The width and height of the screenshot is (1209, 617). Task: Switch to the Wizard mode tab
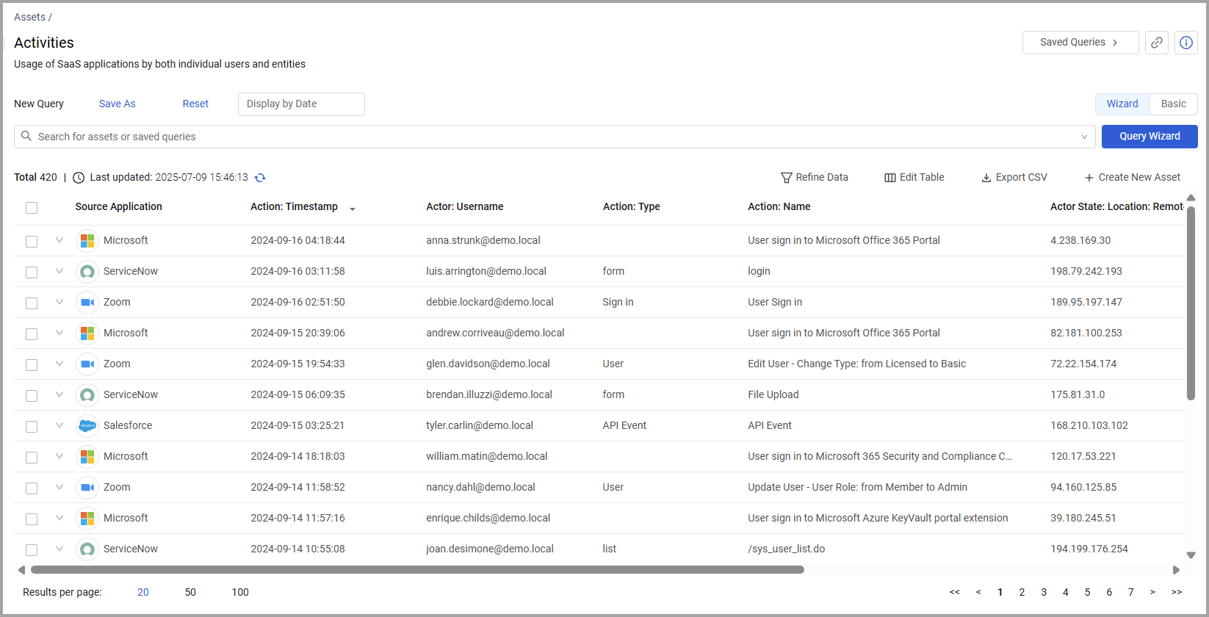[x=1122, y=104]
